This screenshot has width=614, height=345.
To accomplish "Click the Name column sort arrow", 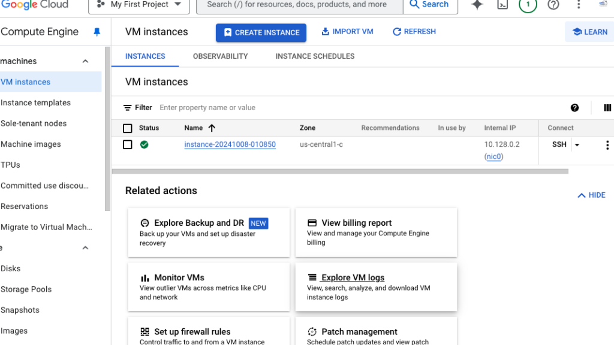I will (212, 128).
